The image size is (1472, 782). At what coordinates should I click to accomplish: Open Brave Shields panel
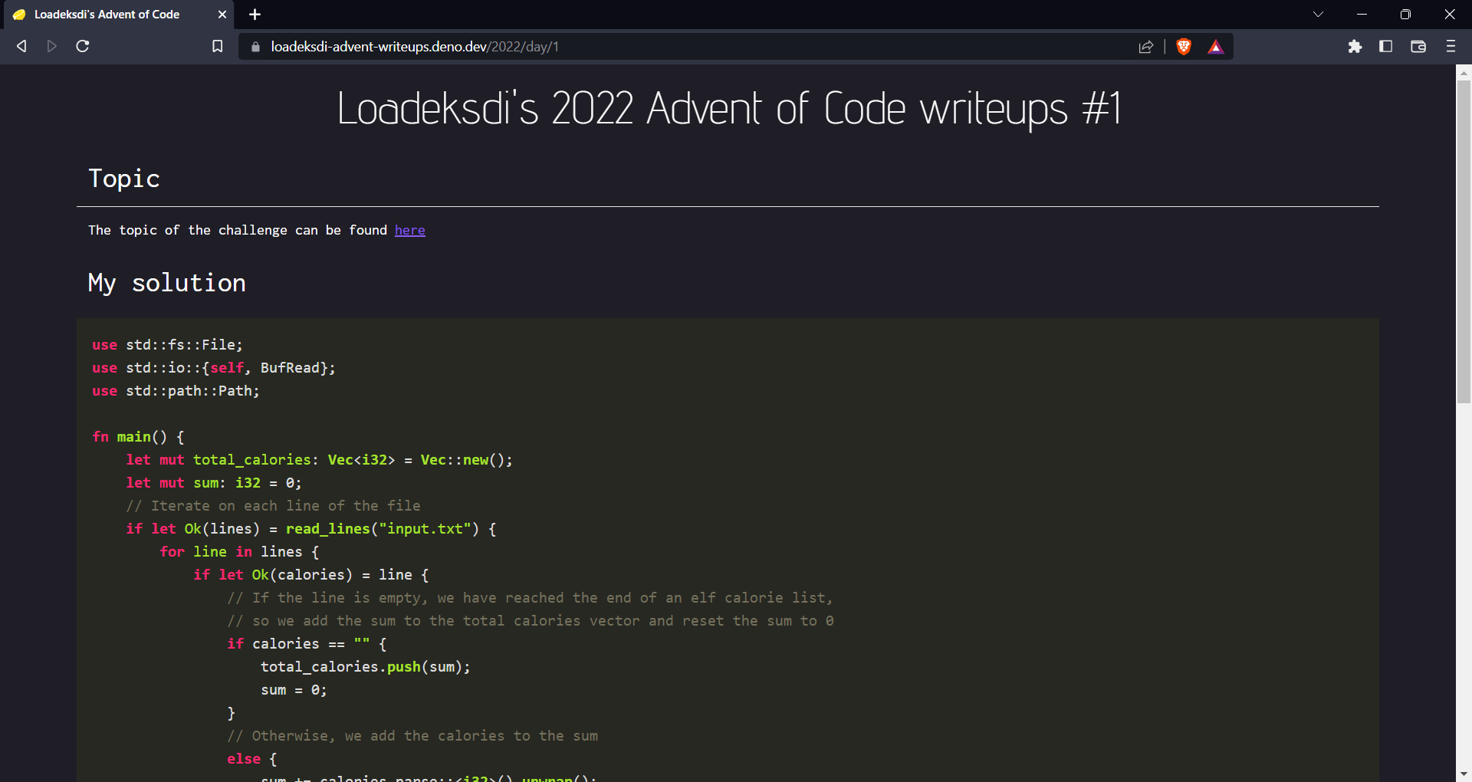(x=1184, y=47)
